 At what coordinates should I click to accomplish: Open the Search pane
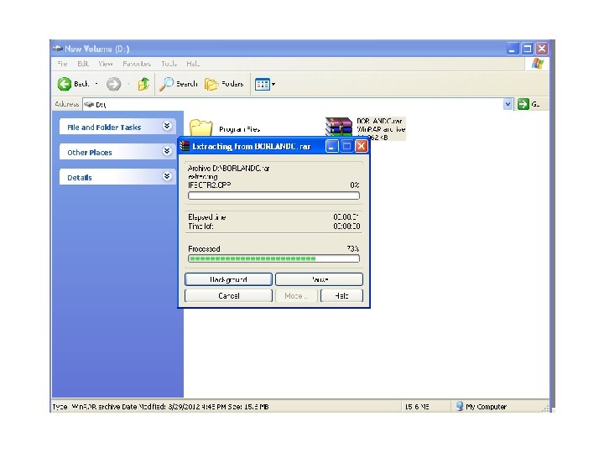pyautogui.click(x=179, y=84)
